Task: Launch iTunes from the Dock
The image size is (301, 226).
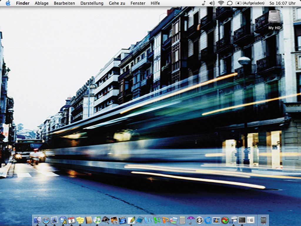Action: [97, 220]
